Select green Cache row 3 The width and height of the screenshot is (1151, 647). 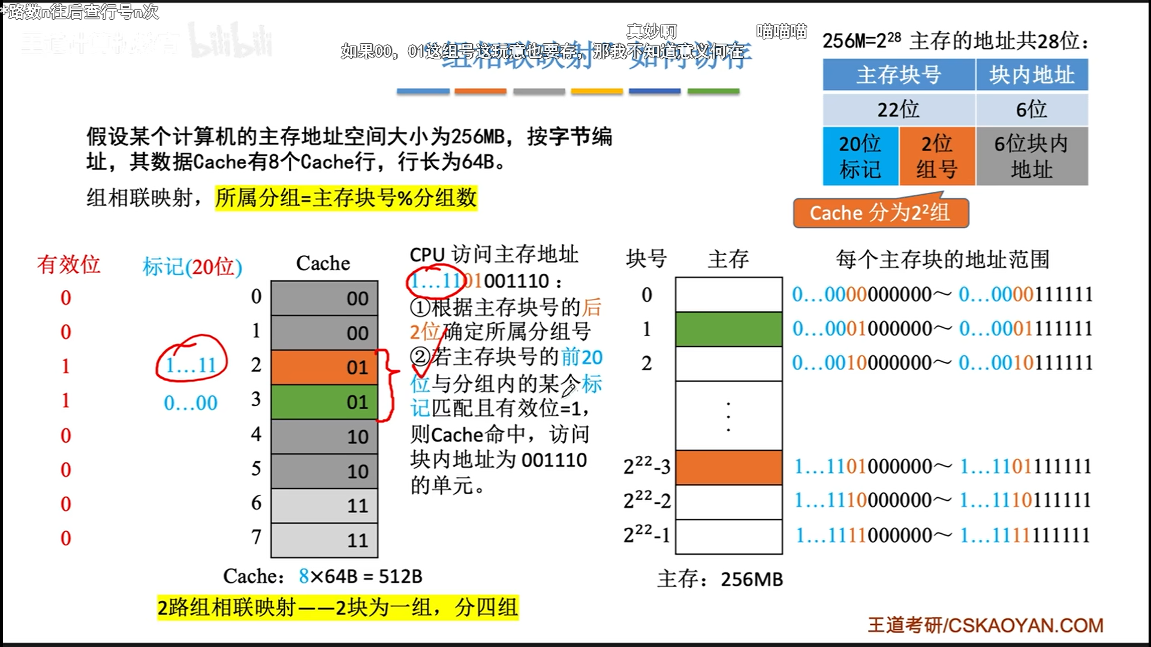tap(324, 402)
